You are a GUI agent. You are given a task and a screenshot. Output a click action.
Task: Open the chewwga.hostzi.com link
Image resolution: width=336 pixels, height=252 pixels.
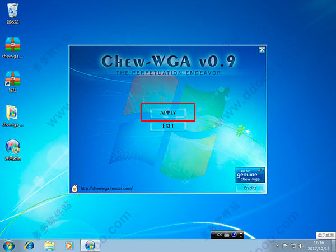106,189
